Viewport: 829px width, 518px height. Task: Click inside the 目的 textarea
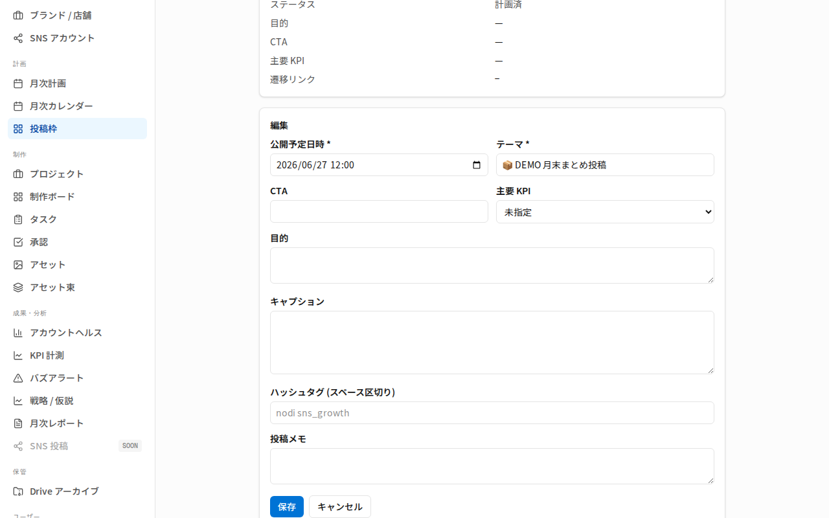[492, 265]
